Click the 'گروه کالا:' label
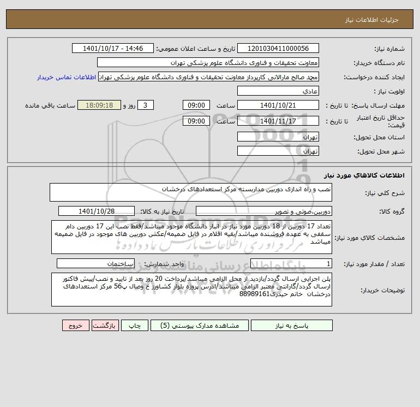Viewport: 420px width, 407px height. (x=392, y=211)
